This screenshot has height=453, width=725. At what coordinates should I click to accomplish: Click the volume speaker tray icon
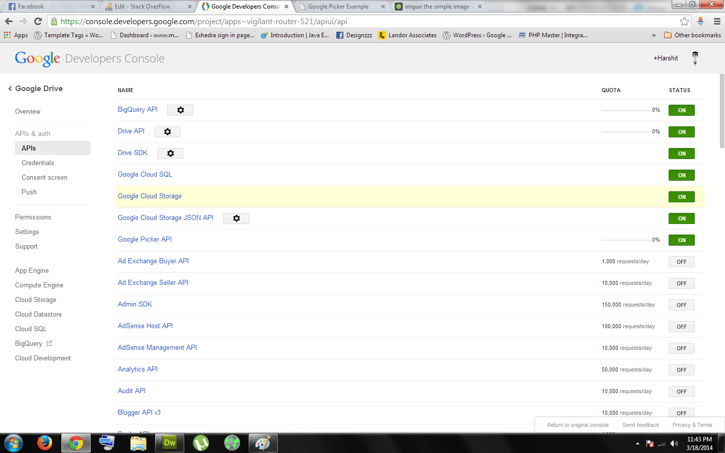(x=674, y=443)
